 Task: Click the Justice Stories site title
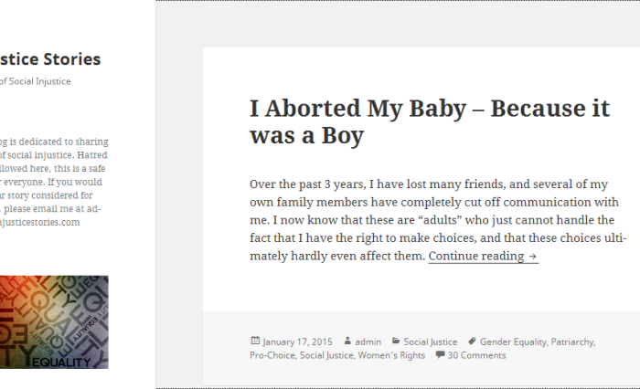(50, 59)
